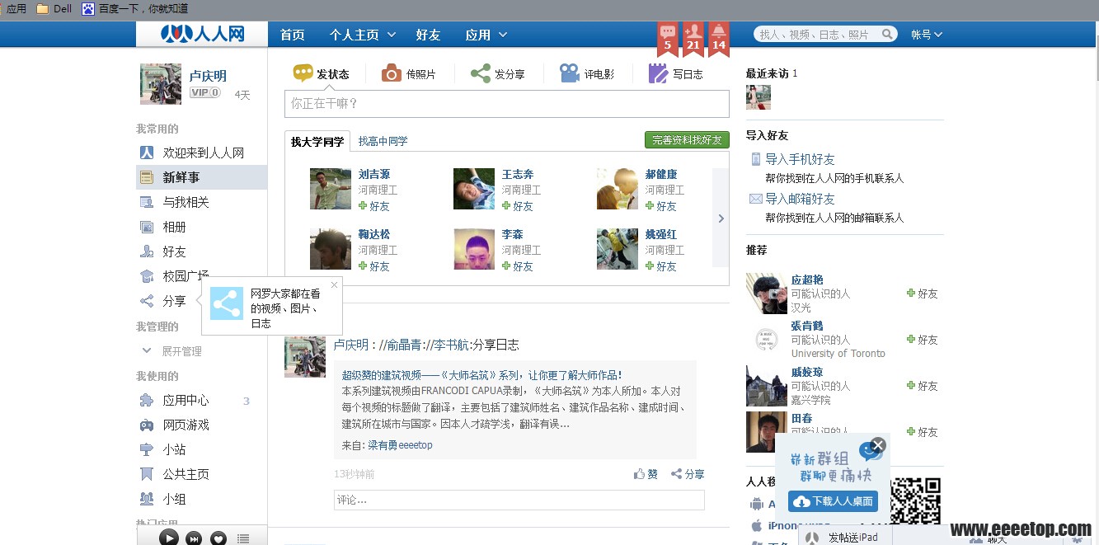The width and height of the screenshot is (1099, 545).
Task: Open 好友 in top navigation
Action: tap(428, 35)
